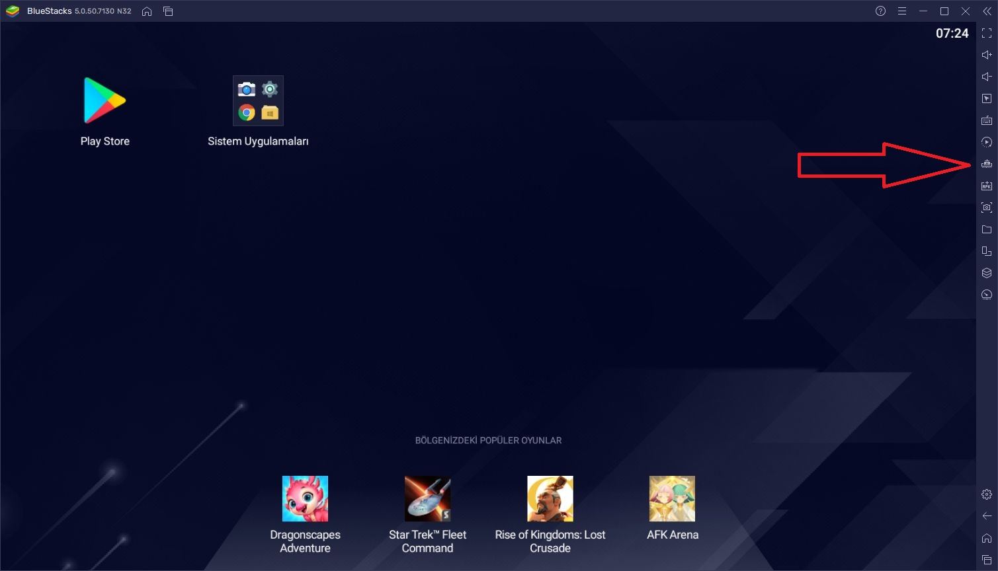998x571 pixels.
Task: Open Rise of Kingdoms: Lost Crusade
Action: pyautogui.click(x=550, y=515)
